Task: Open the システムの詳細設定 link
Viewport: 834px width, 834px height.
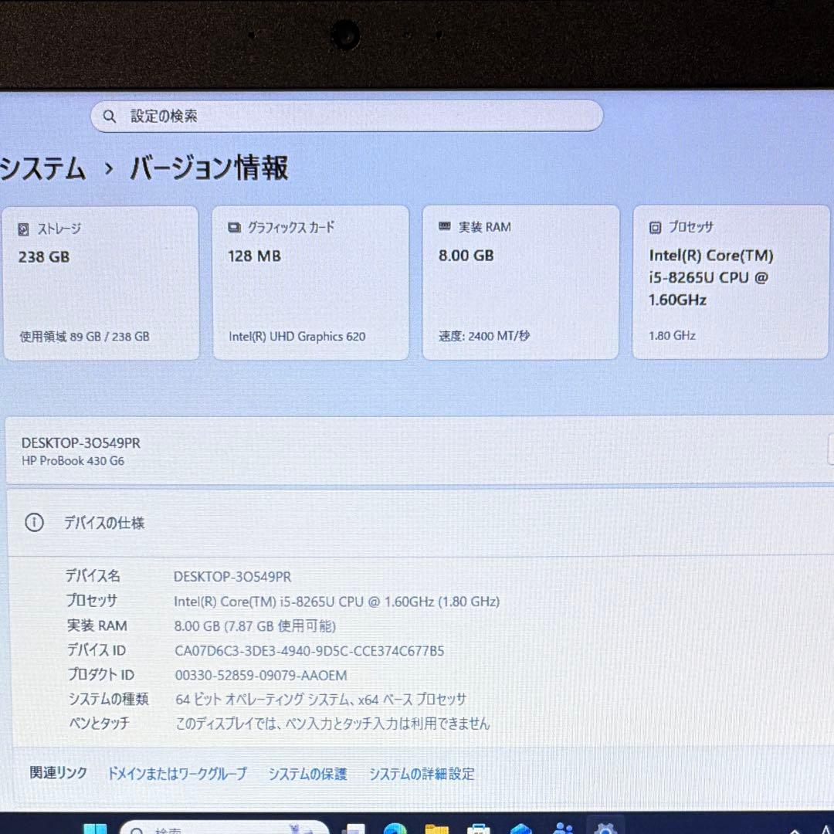Action: 422,774
